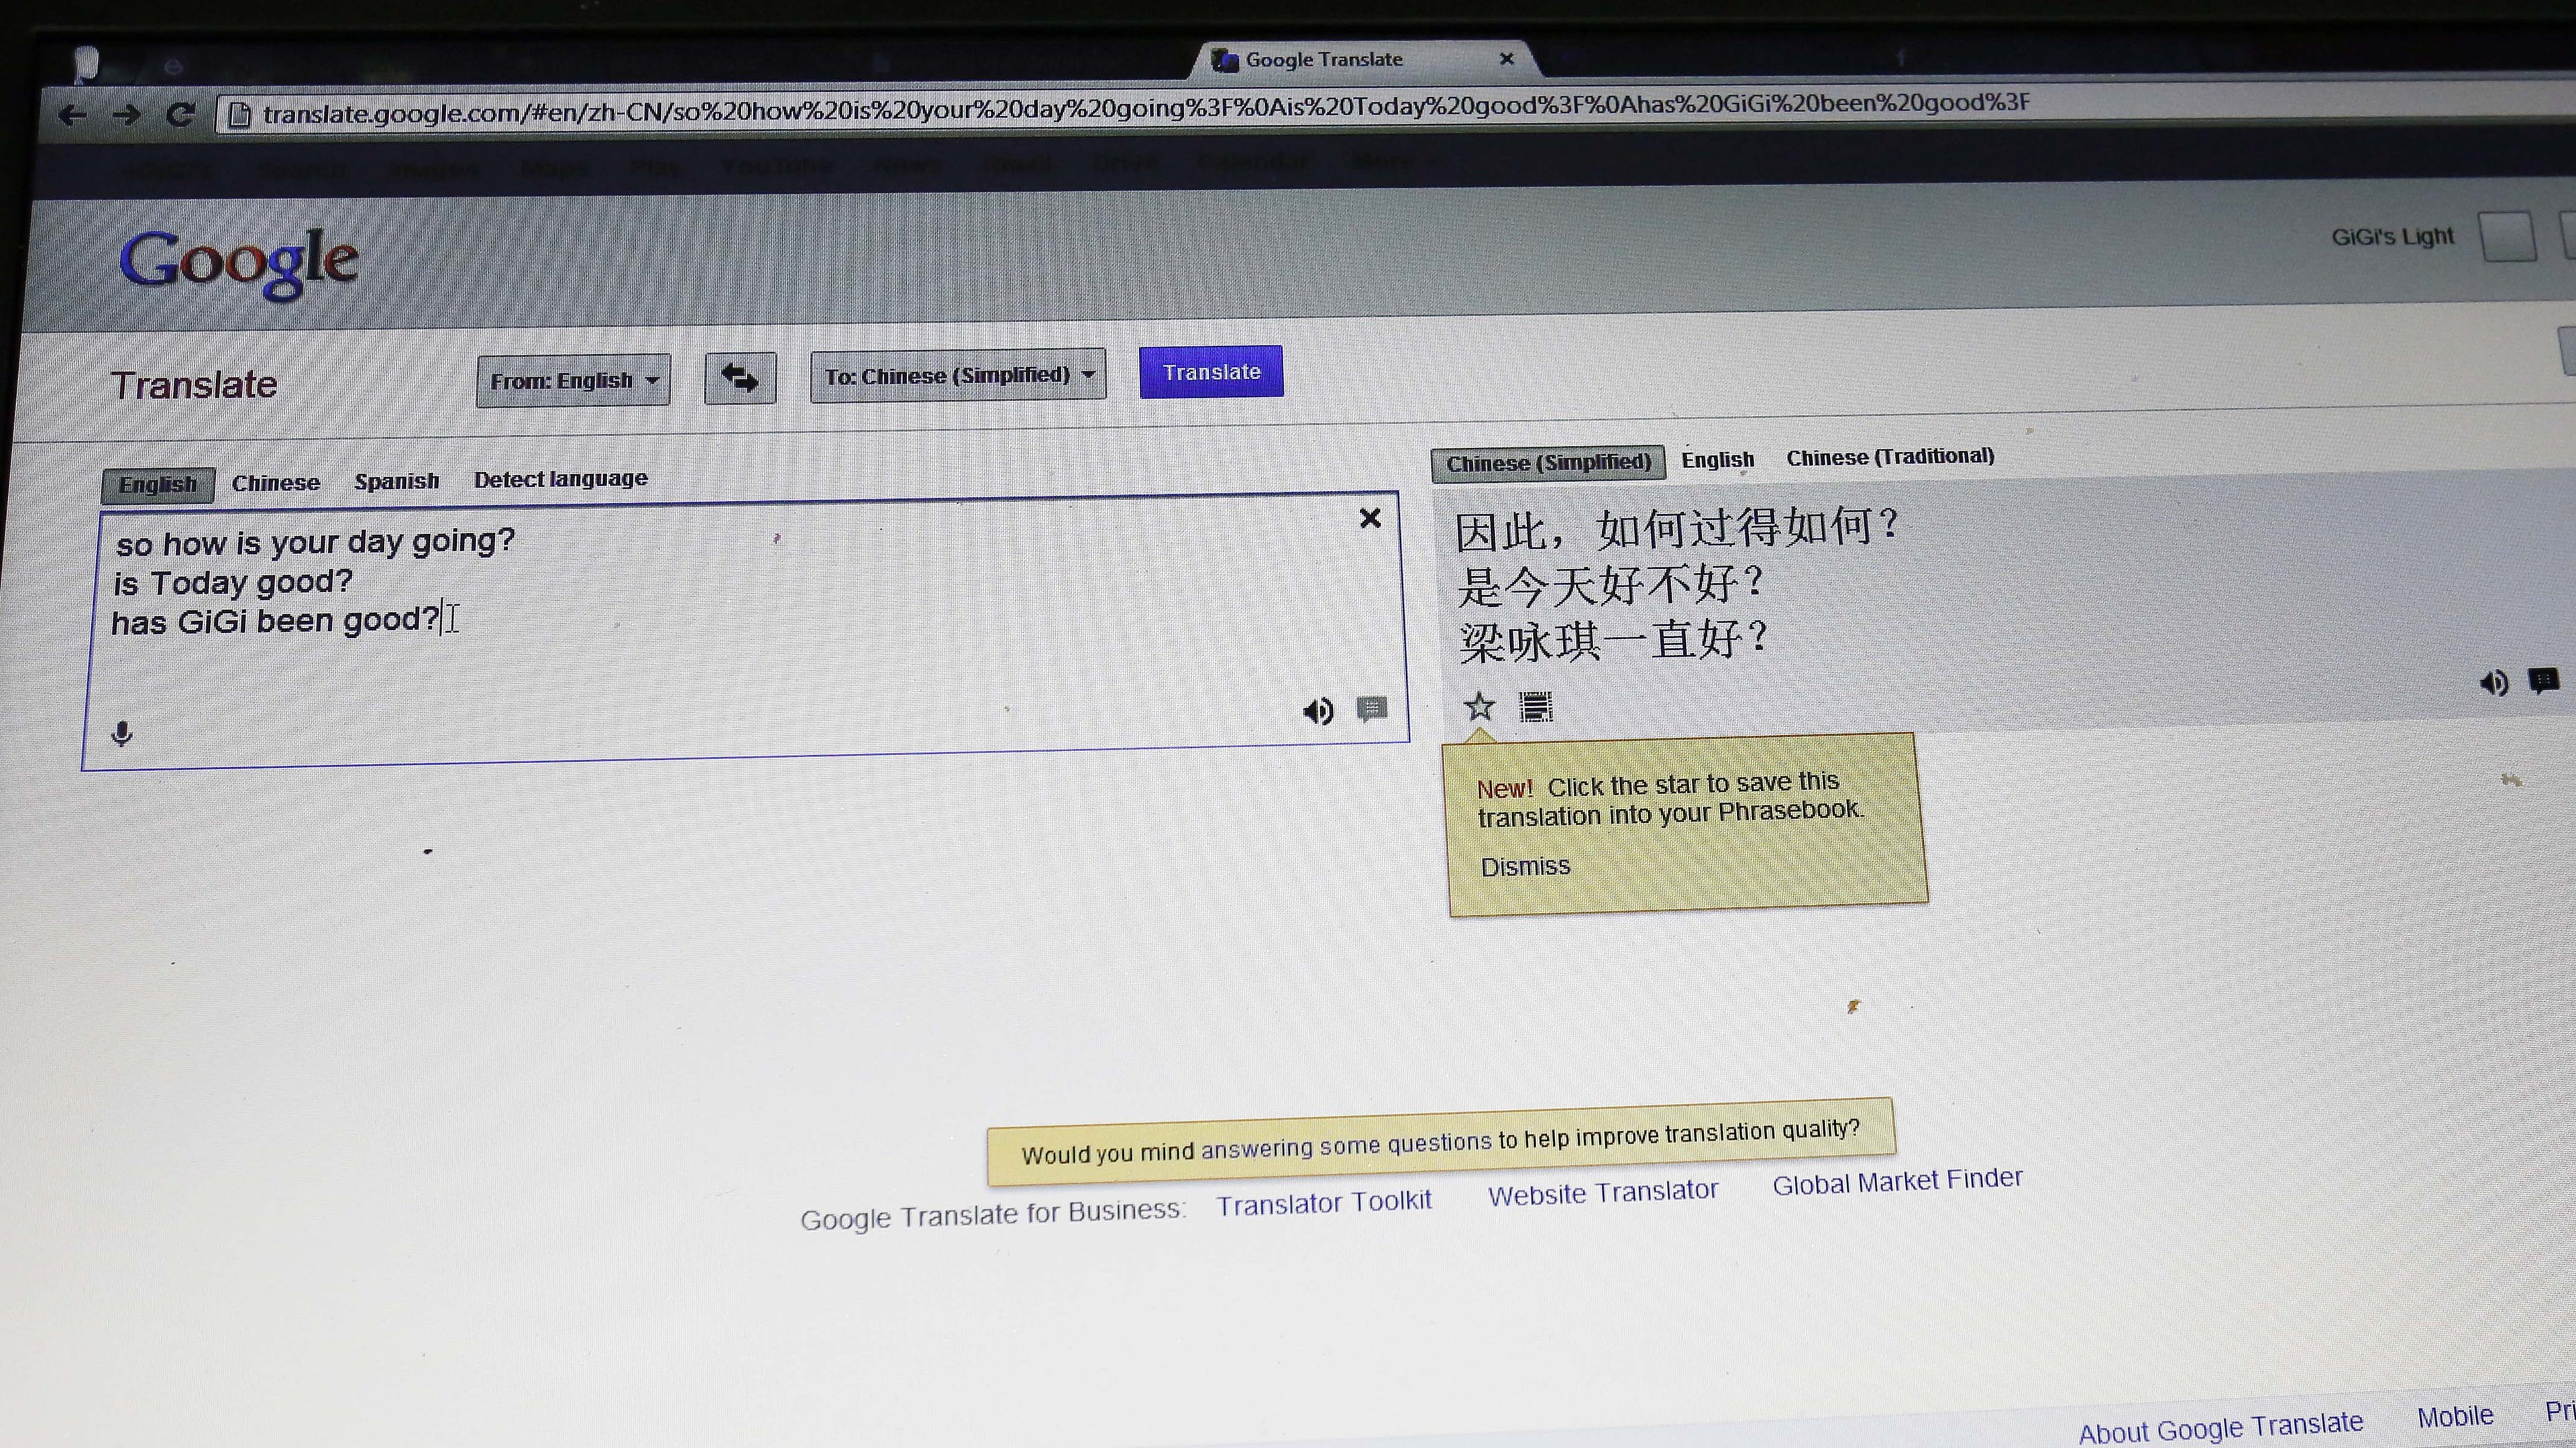Click inside the source text box
2576x1448 pixels.
point(745,630)
